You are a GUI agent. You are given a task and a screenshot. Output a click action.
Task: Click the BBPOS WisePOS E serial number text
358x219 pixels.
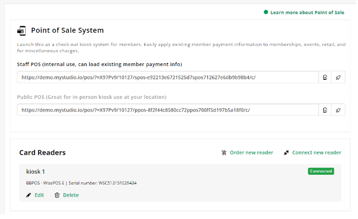(x=81, y=183)
